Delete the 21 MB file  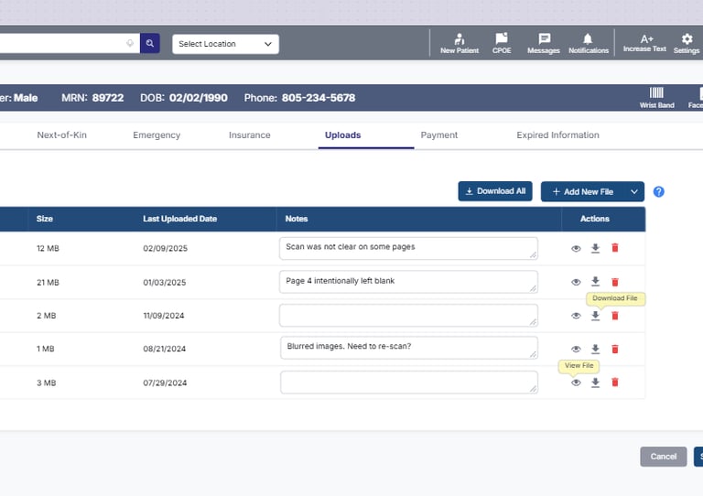[x=615, y=282]
